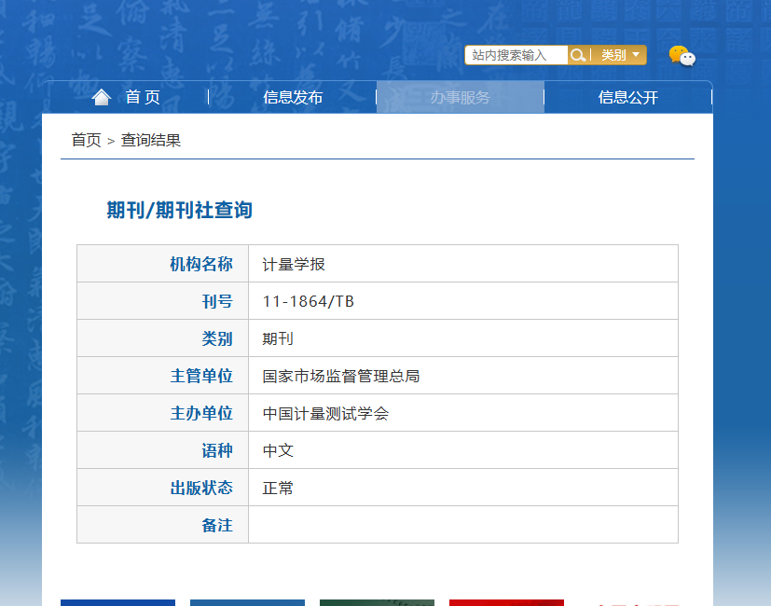Click the 查询结果 breadcrumb text

(x=151, y=140)
